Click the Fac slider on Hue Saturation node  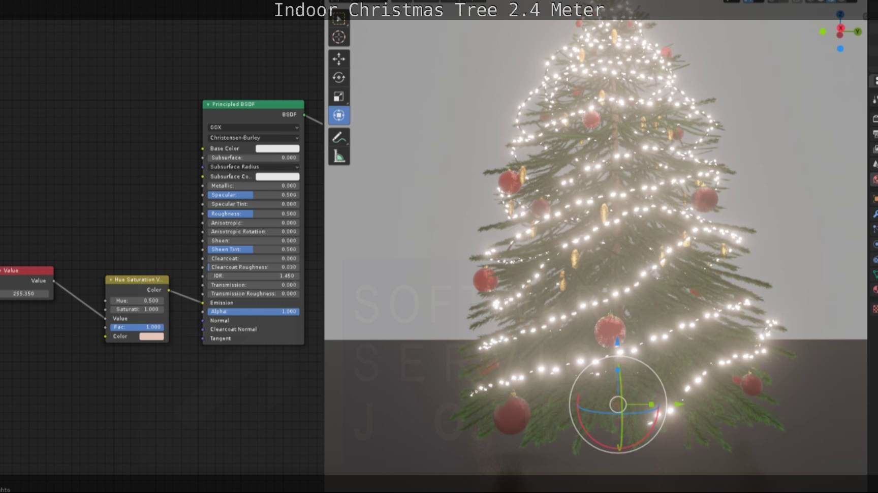tap(137, 327)
